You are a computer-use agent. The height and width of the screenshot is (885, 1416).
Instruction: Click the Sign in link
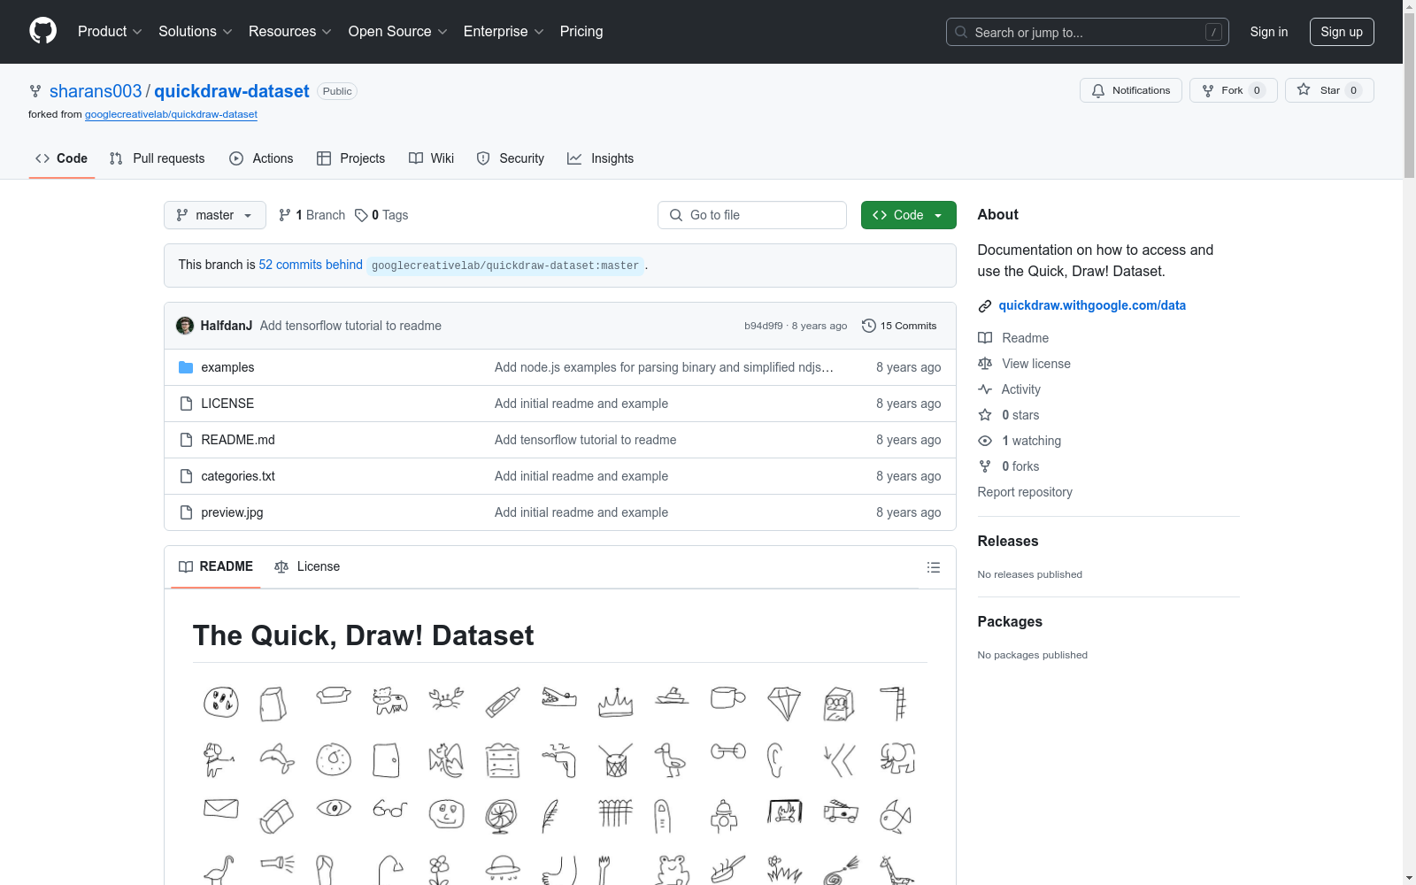coord(1269,32)
